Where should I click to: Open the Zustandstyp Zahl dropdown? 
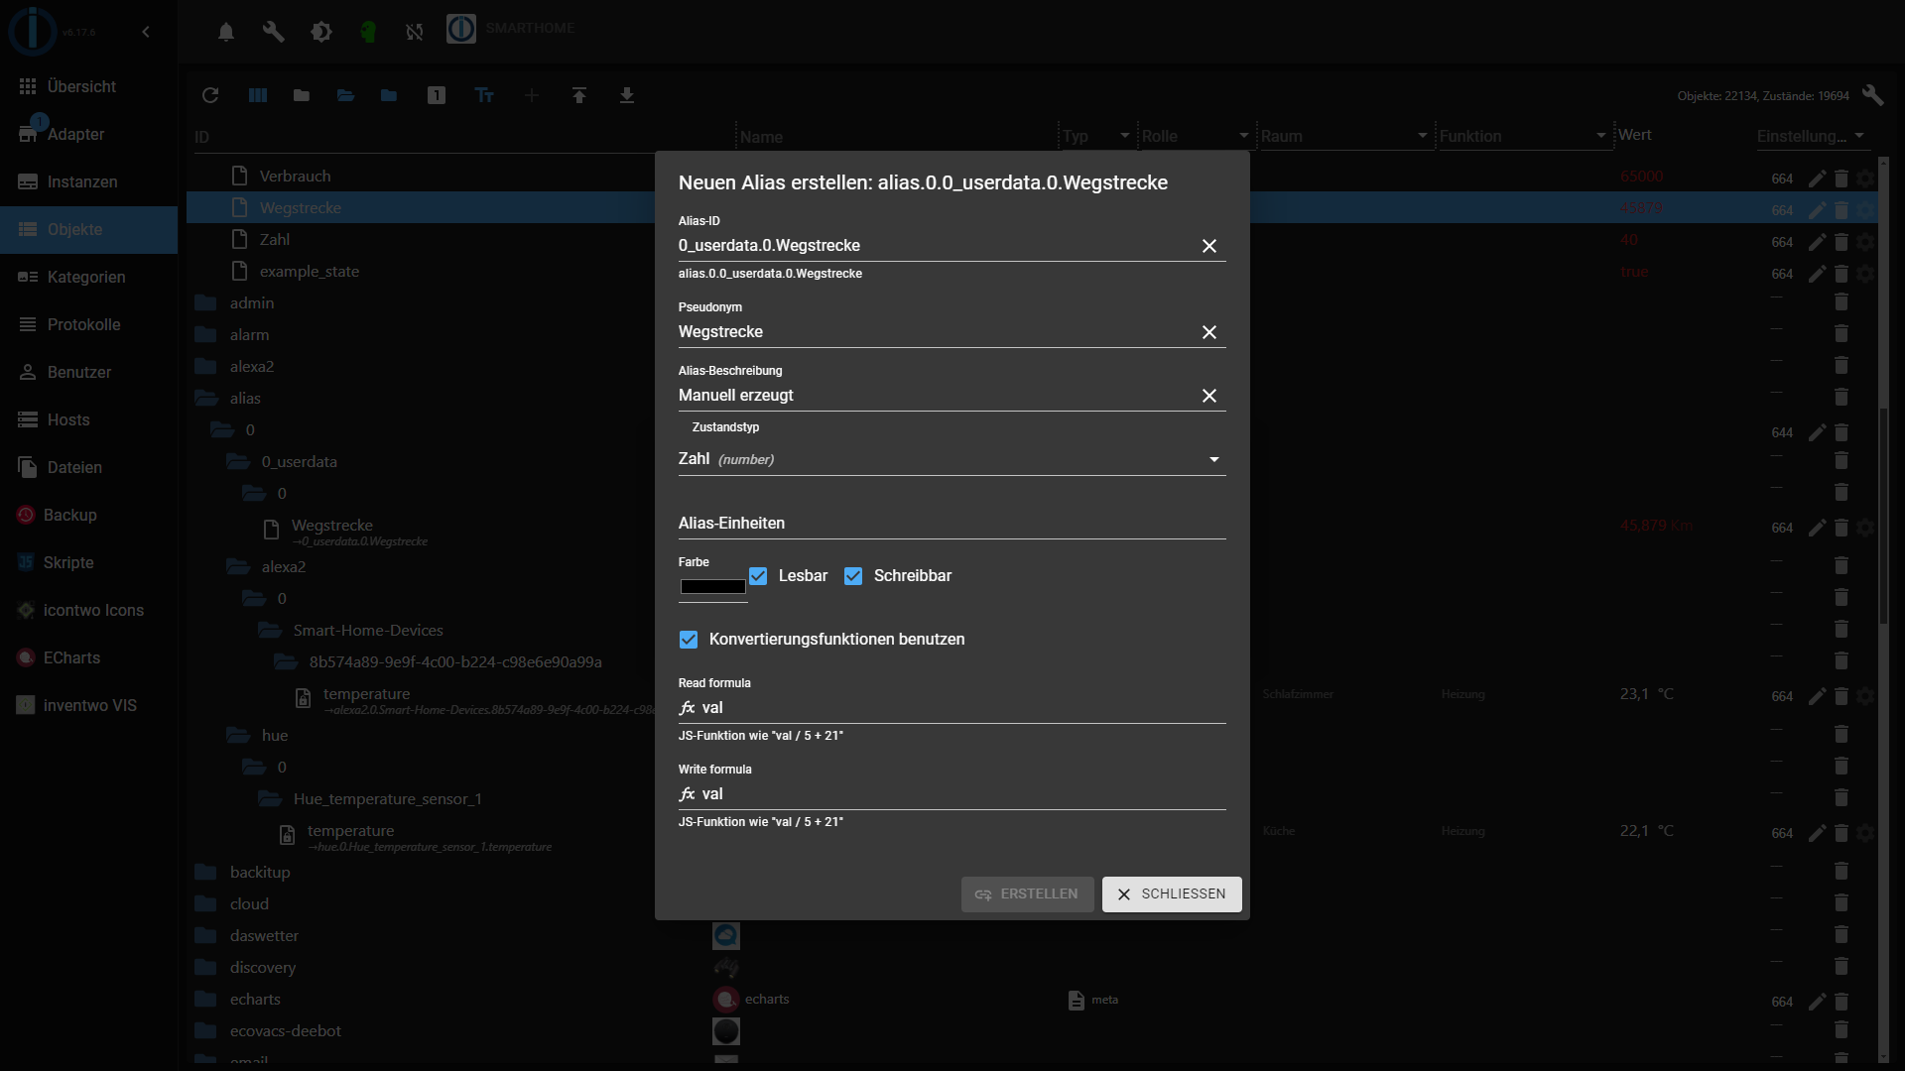pyautogui.click(x=952, y=459)
